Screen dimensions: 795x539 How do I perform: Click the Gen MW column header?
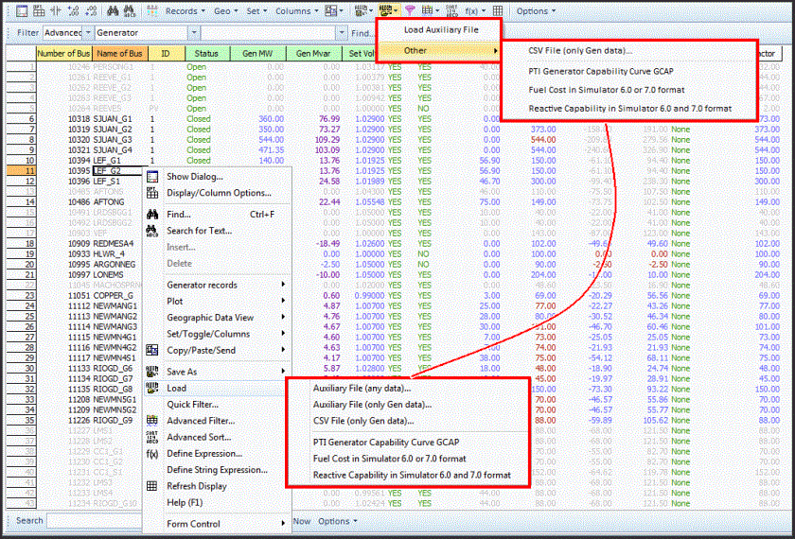coord(256,54)
